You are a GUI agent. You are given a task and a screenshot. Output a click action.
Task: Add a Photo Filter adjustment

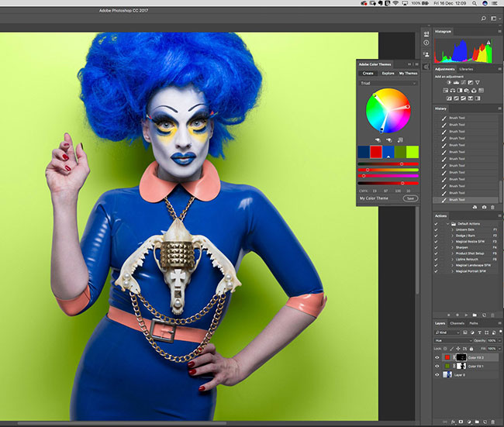(x=467, y=91)
